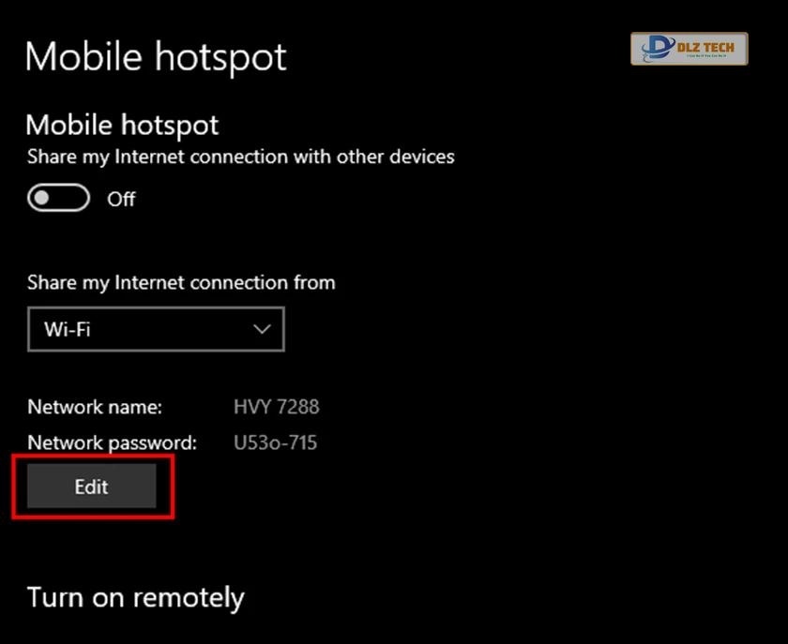
Task: Click the "Network name:" label
Action: 95,407
